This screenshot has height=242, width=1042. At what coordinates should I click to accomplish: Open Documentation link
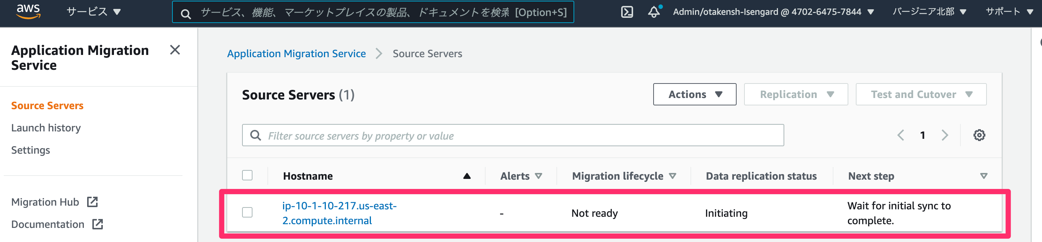point(48,224)
